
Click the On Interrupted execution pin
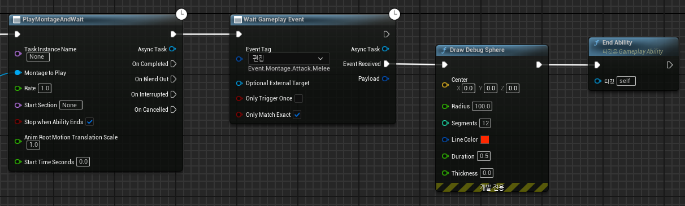point(173,94)
